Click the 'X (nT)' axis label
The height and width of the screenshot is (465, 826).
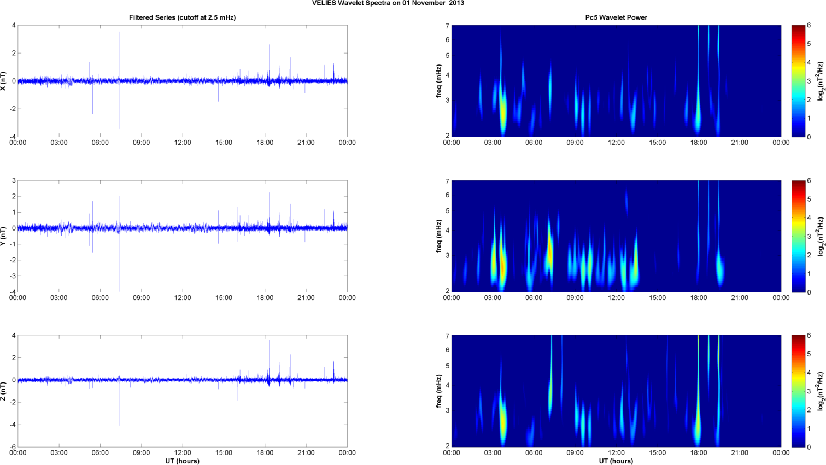coord(4,81)
